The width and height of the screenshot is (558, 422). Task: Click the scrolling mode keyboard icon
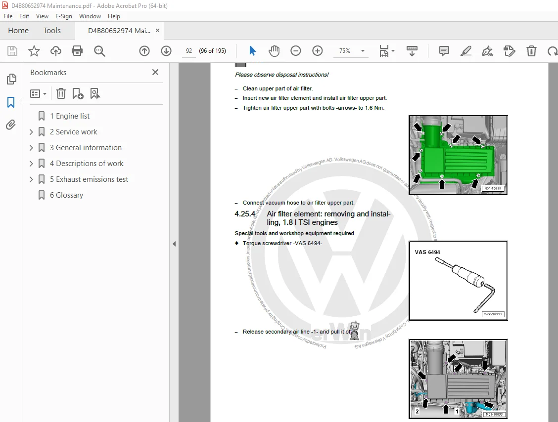click(412, 51)
